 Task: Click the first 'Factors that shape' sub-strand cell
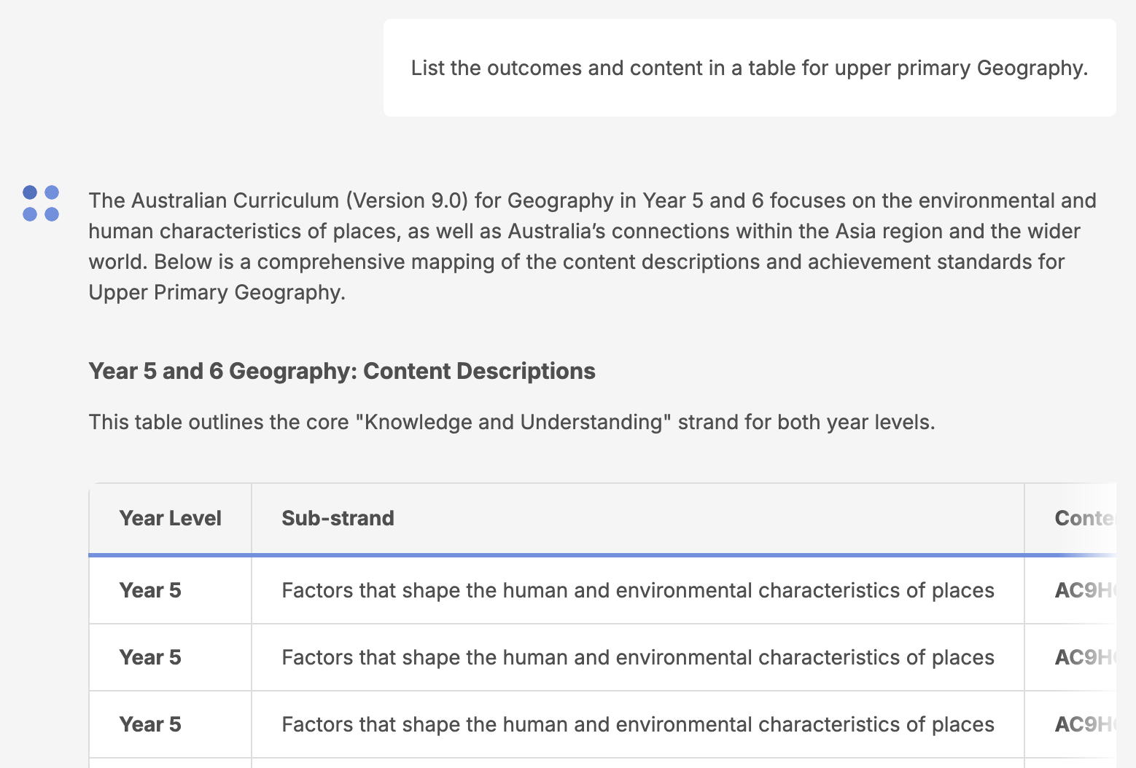pos(637,590)
